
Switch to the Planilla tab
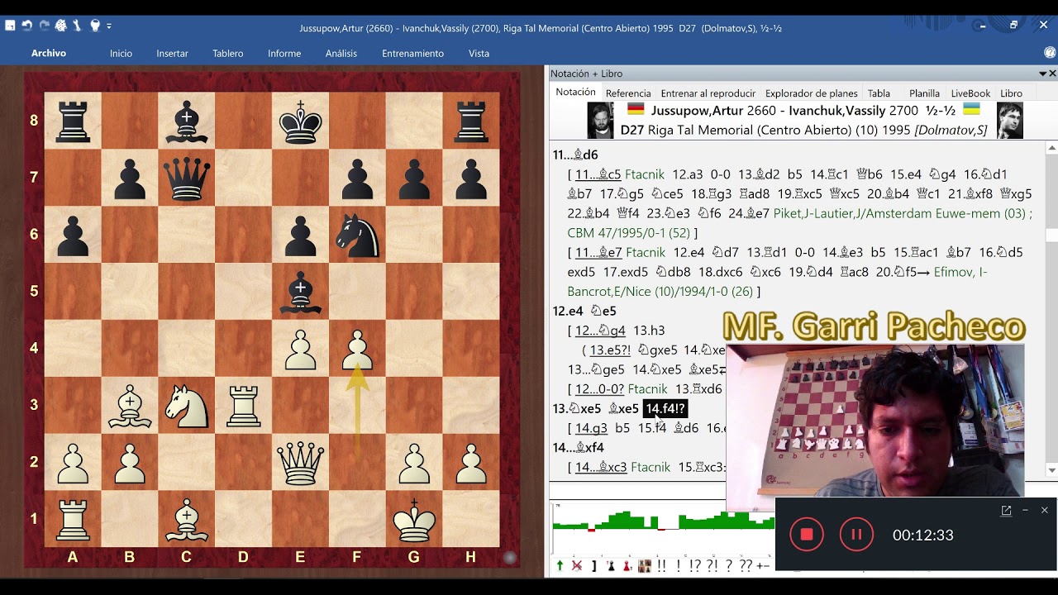[924, 93]
